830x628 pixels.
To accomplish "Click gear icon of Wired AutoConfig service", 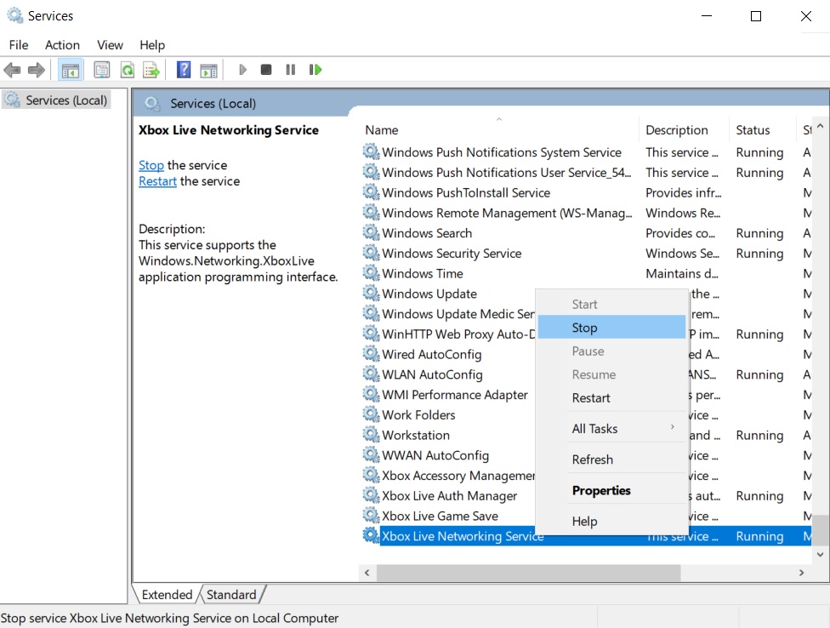I will coord(371,354).
